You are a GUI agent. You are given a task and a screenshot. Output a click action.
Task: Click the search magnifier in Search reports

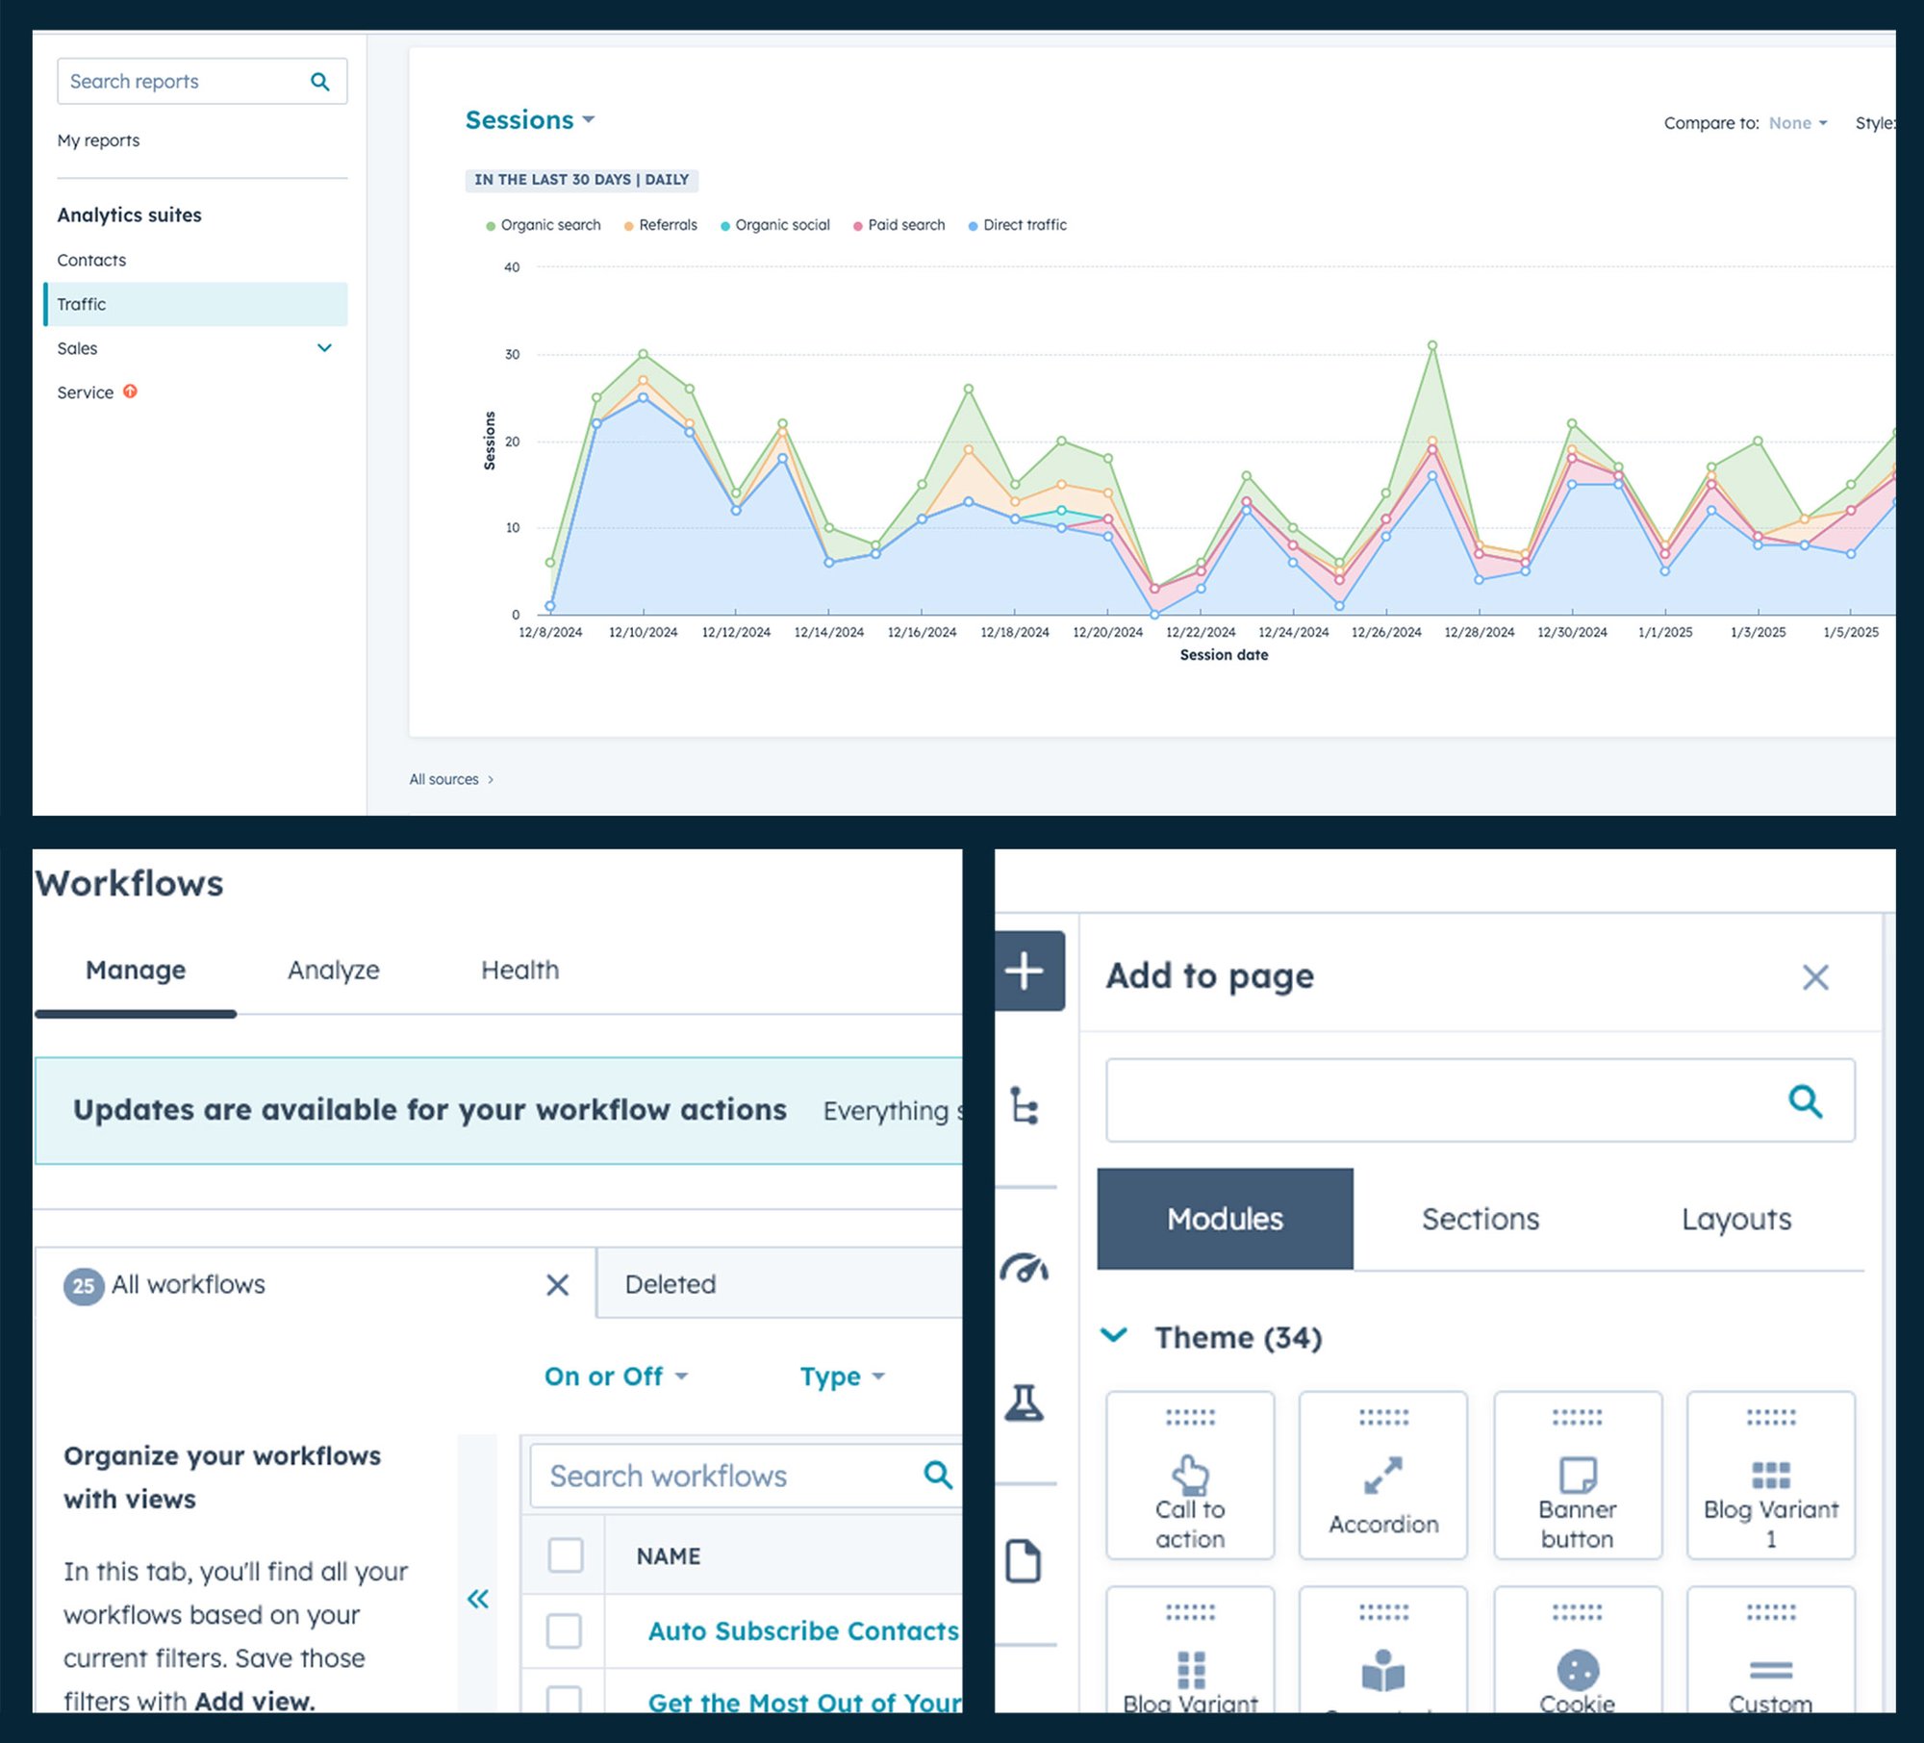(320, 82)
